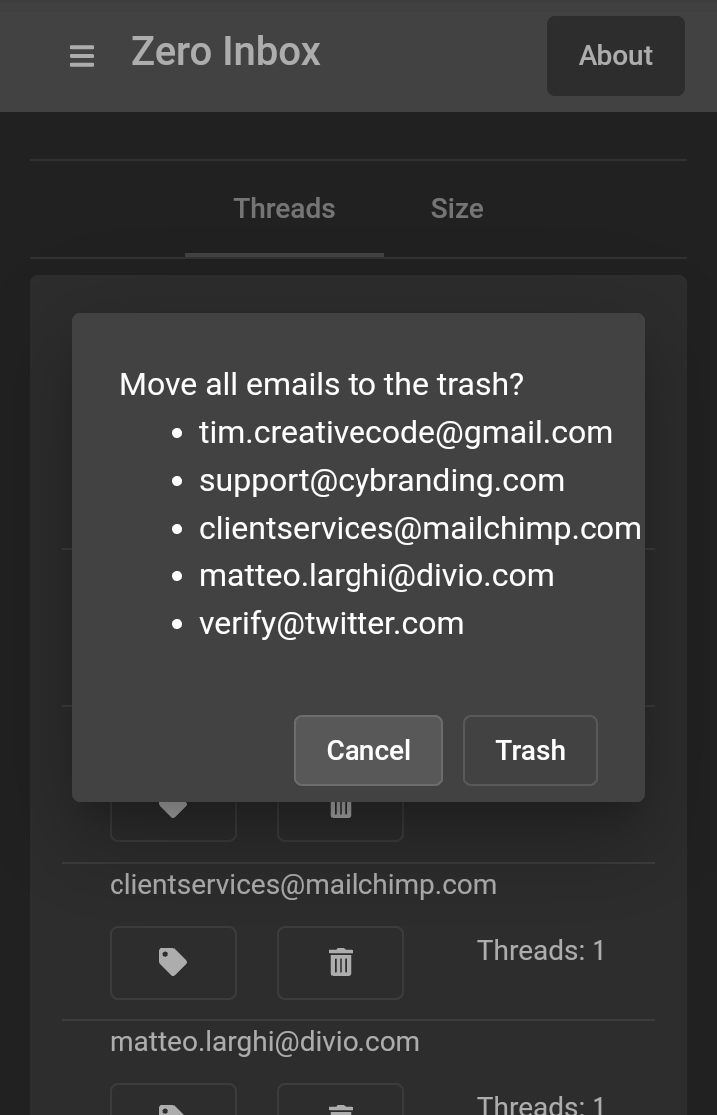Switch to the Size tab

pos(457,208)
